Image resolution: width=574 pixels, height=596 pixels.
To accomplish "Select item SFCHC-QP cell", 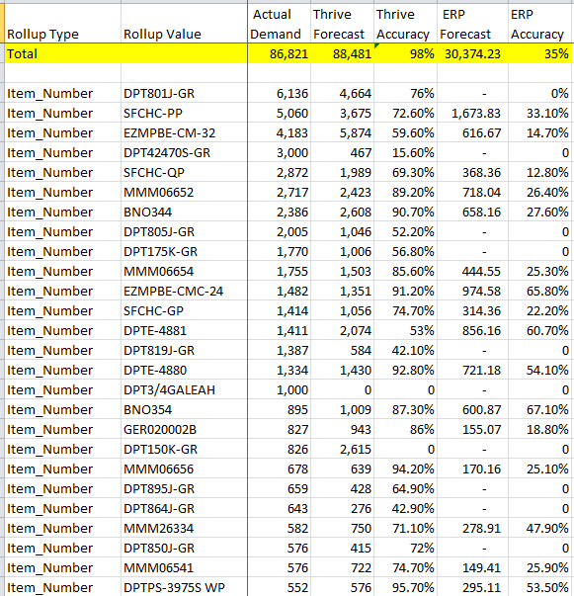I will click(x=184, y=172).
